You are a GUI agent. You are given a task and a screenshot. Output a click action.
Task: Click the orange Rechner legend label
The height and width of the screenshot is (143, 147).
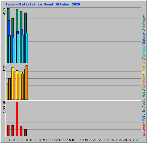coord(144,82)
